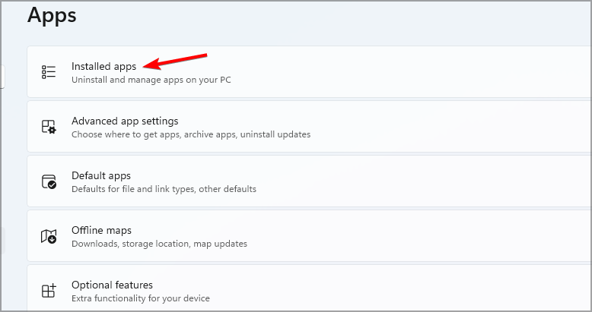Screen dimensions: 592x312
Task: Click the Default apps checkmark icon
Action: [49, 181]
